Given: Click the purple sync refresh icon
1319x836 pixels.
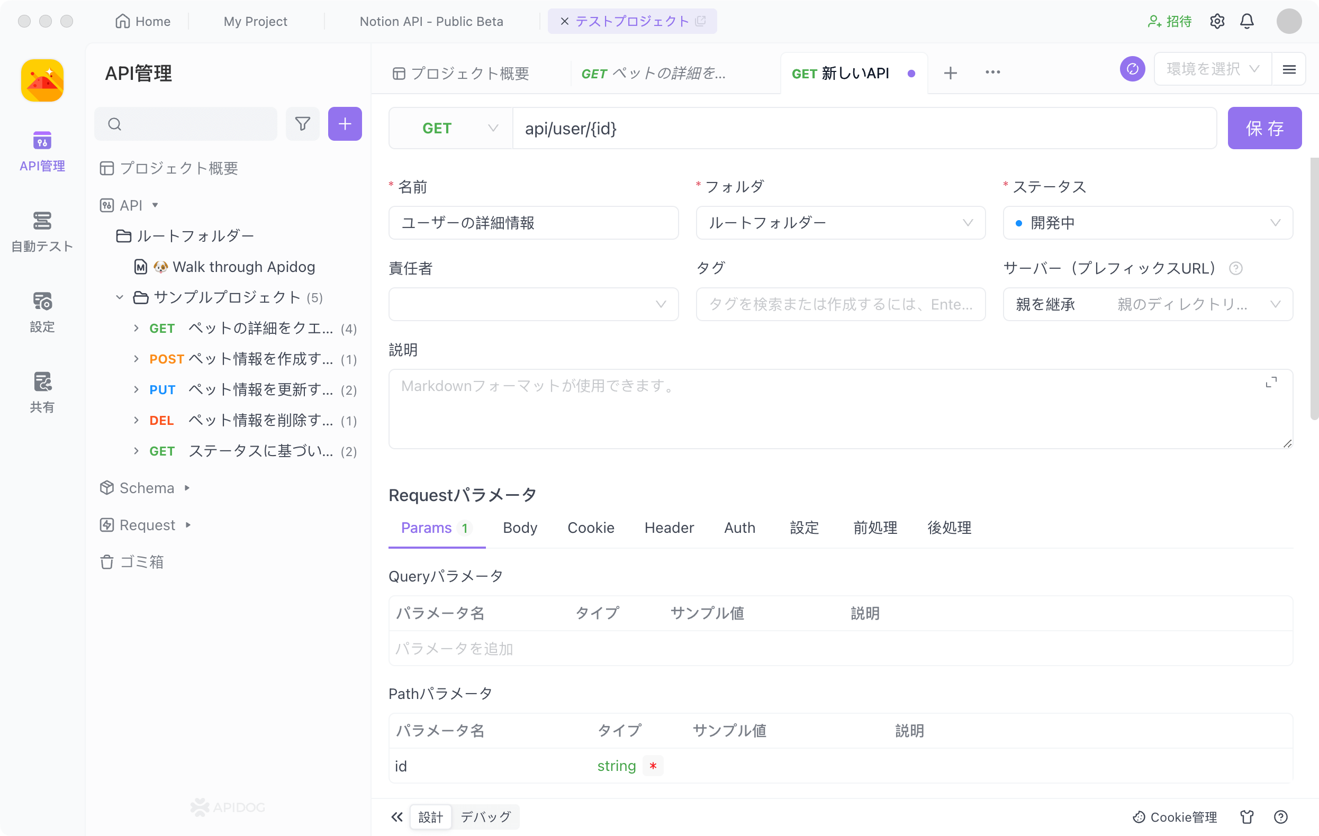Looking at the screenshot, I should pos(1132,69).
